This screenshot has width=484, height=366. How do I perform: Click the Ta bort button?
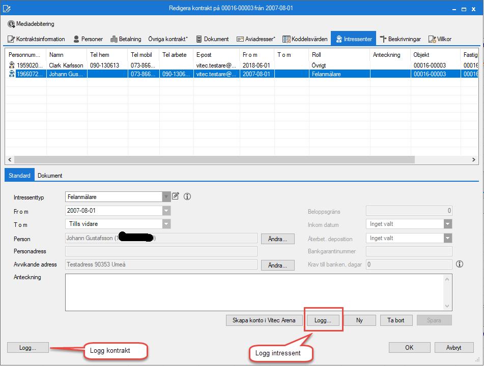point(396,320)
